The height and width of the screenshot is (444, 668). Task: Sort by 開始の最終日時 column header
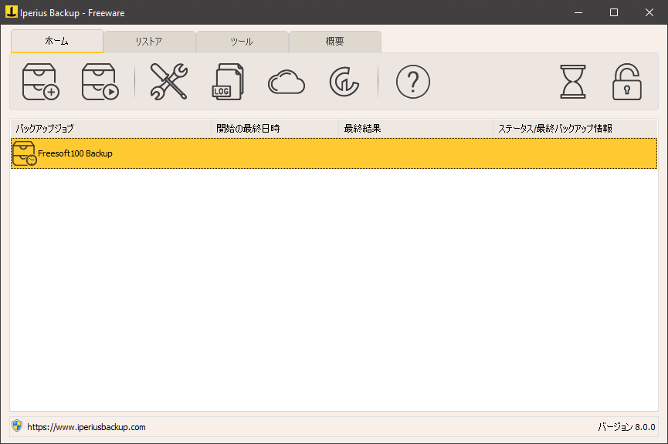[x=275, y=129]
